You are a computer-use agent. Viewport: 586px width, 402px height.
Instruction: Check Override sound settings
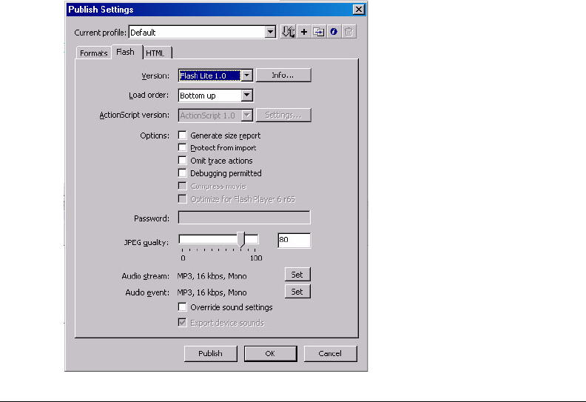(182, 307)
